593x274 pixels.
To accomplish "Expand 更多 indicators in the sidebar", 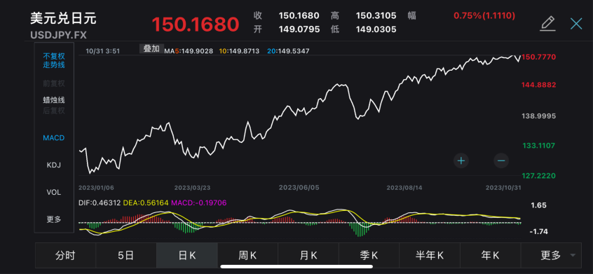I will click(54, 219).
